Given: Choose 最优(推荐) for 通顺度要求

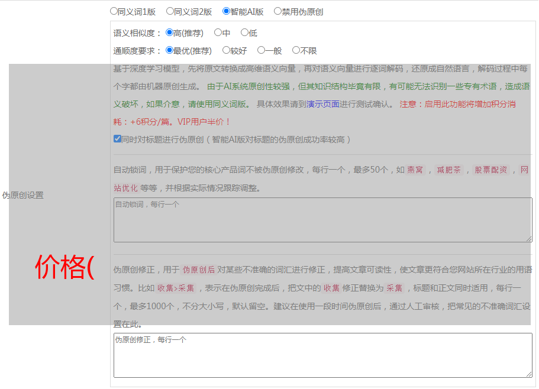Looking at the screenshot, I should tap(170, 51).
